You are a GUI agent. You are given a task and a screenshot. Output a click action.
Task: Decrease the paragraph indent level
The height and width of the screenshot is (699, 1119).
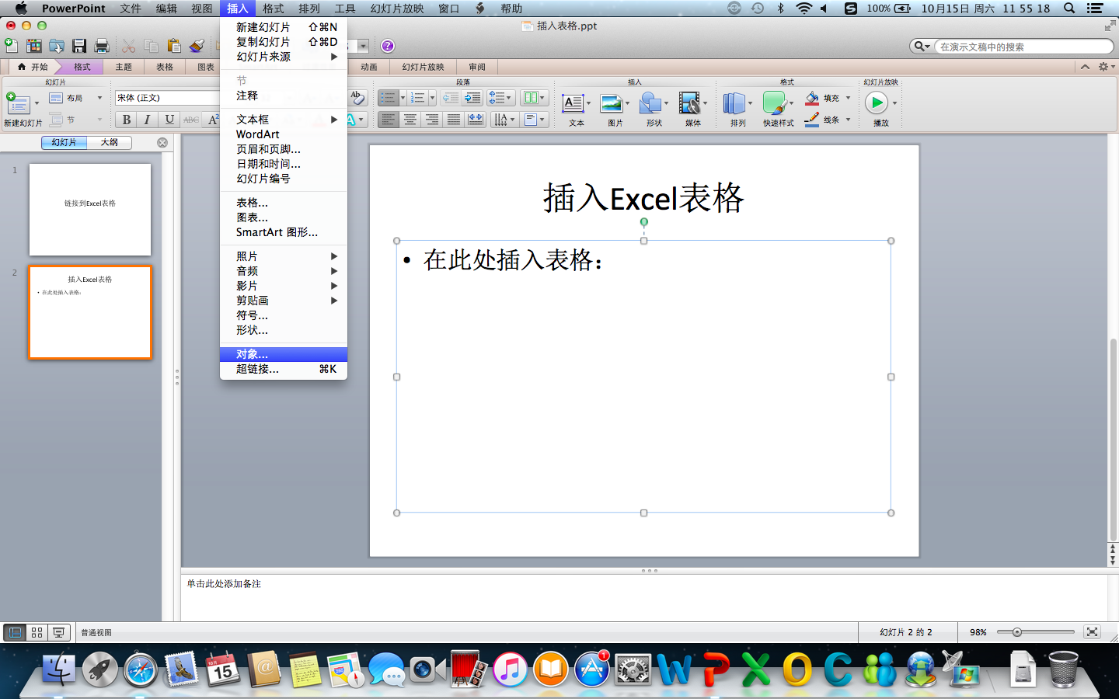[x=450, y=98]
